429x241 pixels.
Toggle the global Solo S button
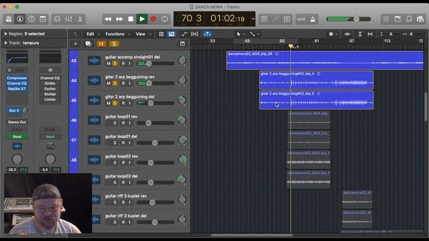[114, 44]
